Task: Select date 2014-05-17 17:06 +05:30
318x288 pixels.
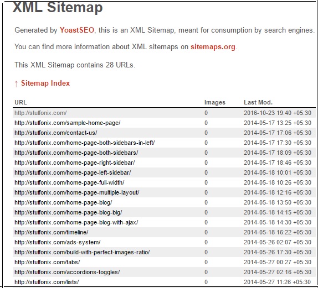Action: [x=278, y=133]
